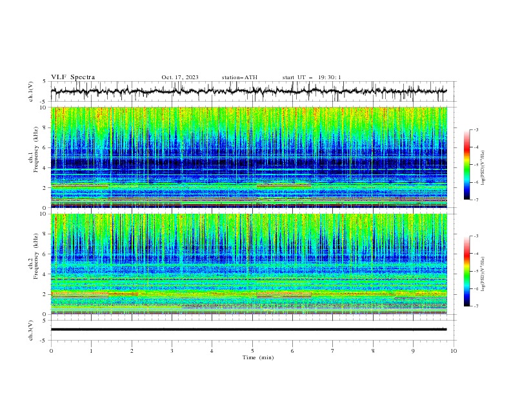Click the '-3' value on ch.1 colorbar

click(x=476, y=129)
